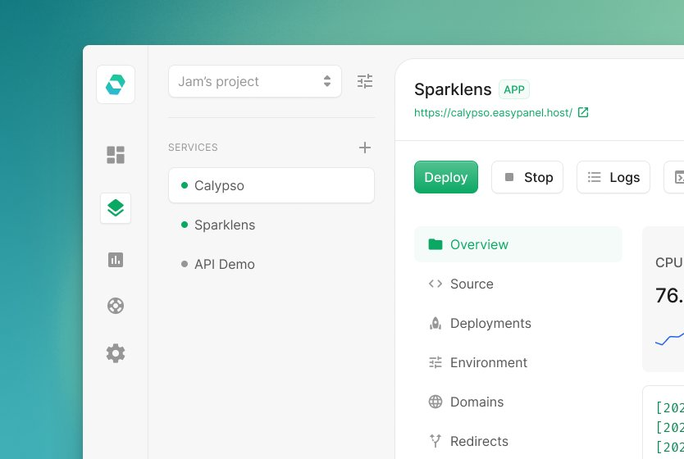Click the SERVICES section heading
684x459 pixels.
(193, 148)
